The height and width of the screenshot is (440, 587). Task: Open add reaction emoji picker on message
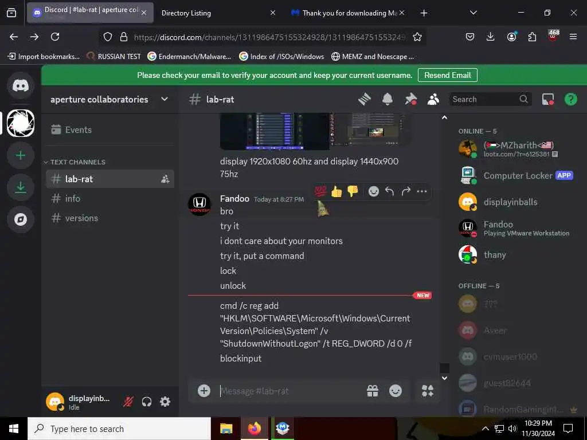click(x=373, y=191)
